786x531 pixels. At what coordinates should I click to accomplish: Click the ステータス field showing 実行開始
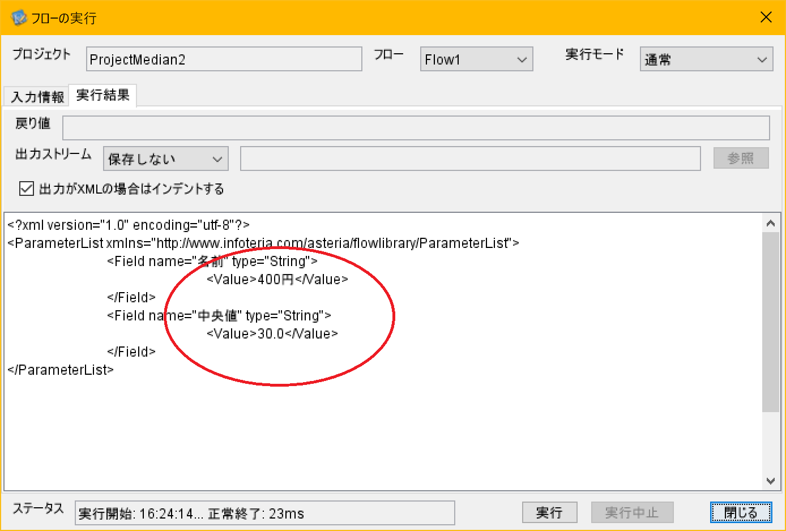pyautogui.click(x=264, y=513)
